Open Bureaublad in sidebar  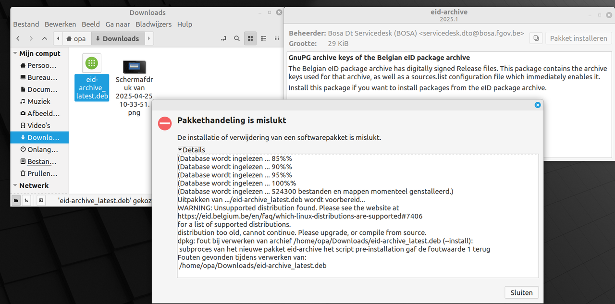coord(39,77)
